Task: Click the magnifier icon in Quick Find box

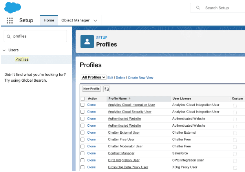Action: point(9,36)
